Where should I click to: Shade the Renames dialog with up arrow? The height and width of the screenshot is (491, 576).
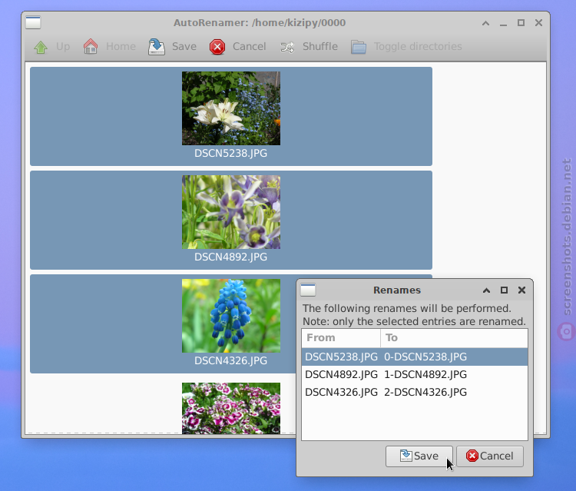click(x=486, y=290)
